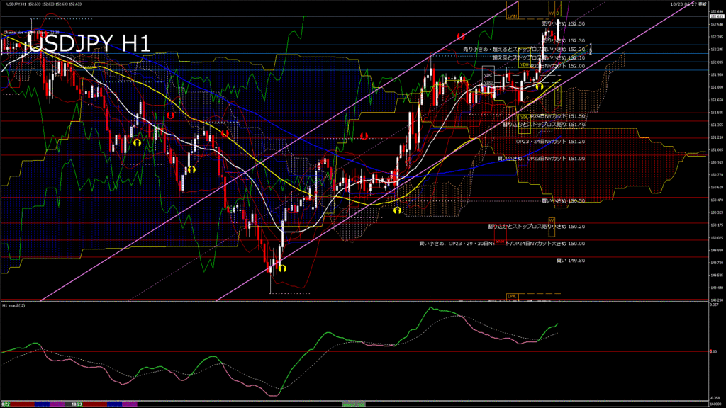Screen dimensions: 726x408
Task: Click the current price tag on price axis
Action: pyautogui.click(x=715, y=16)
